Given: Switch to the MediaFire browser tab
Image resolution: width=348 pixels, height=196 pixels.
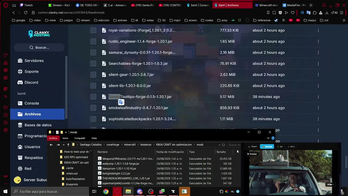Looking at the screenshot, I should click(294, 5).
